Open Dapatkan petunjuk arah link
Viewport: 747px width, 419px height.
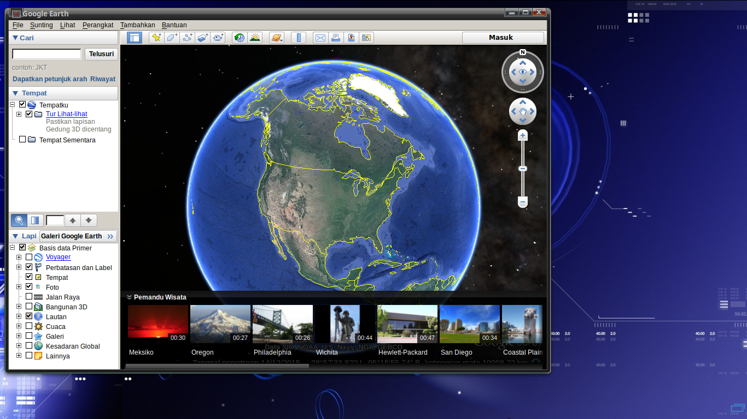50,79
